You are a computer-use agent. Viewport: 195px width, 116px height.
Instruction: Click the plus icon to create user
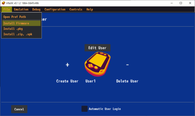[67, 65]
